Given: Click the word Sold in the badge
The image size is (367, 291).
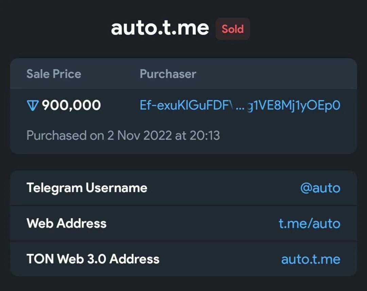Looking at the screenshot, I should (x=233, y=29).
